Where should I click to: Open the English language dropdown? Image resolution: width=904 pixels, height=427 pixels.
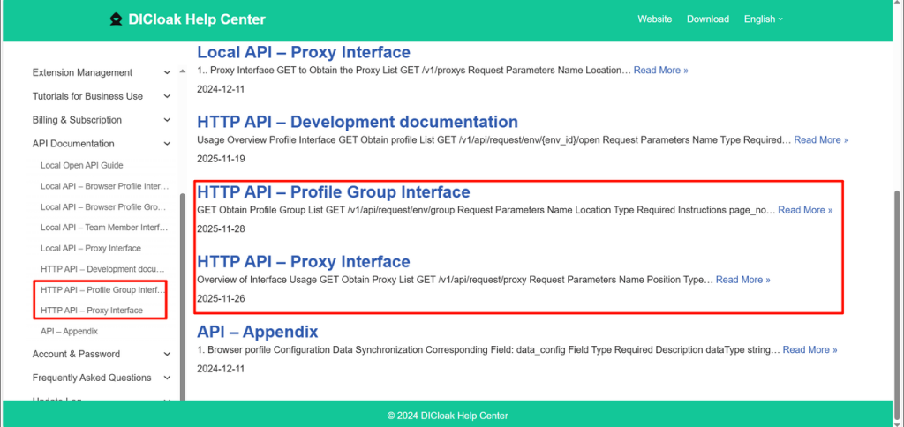tap(763, 19)
